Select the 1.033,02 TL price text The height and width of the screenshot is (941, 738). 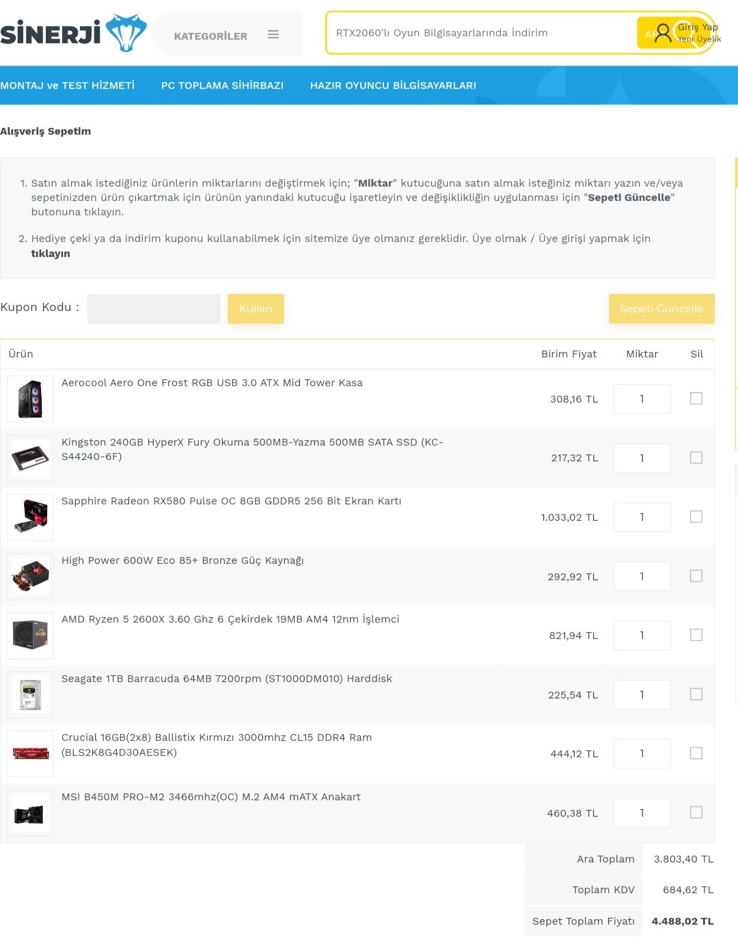(569, 517)
